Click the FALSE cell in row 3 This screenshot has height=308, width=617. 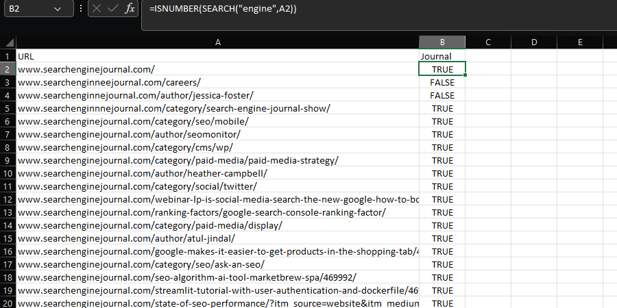click(442, 82)
